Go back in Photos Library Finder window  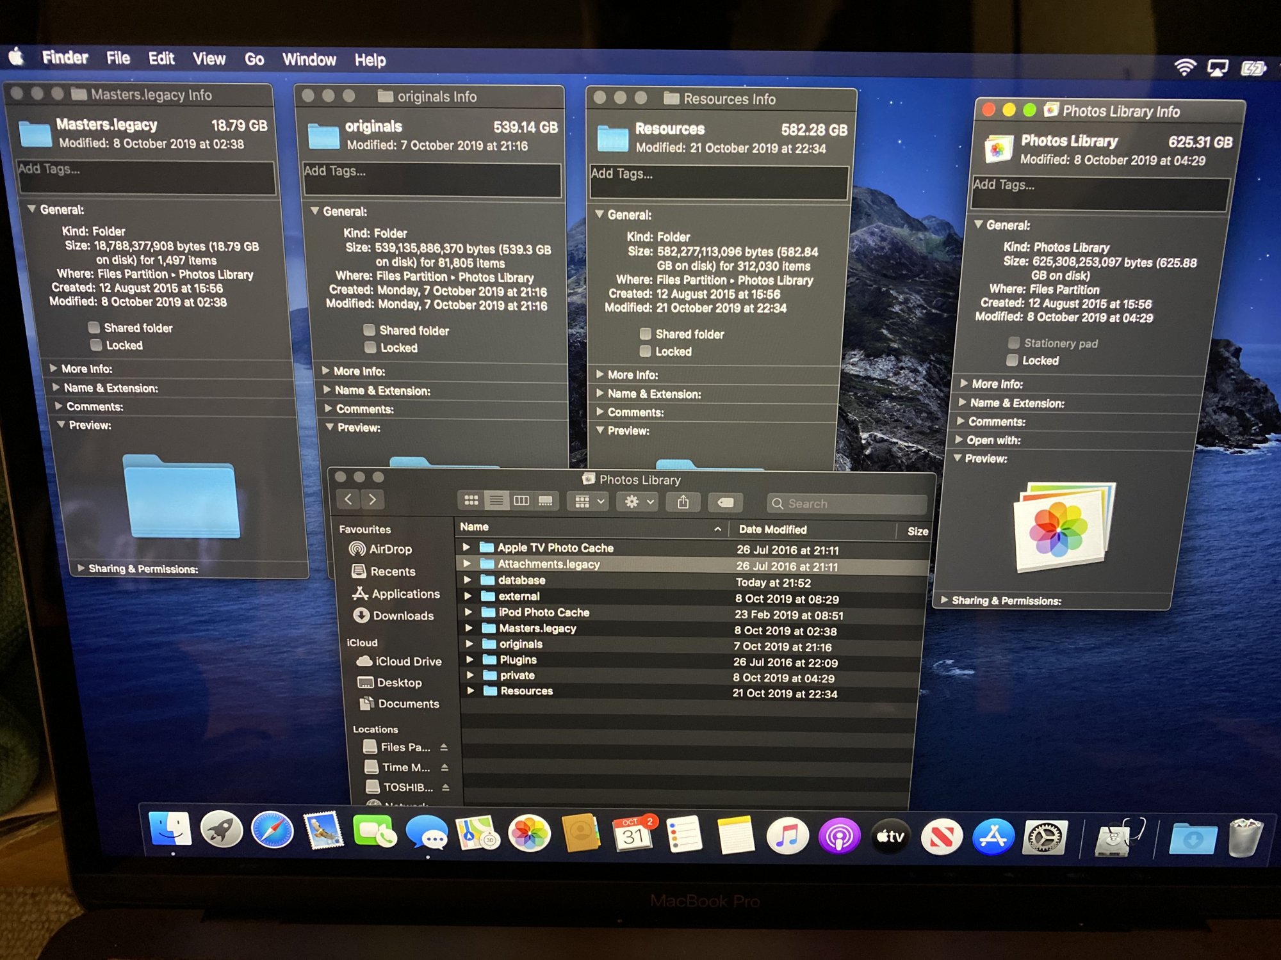tap(348, 499)
